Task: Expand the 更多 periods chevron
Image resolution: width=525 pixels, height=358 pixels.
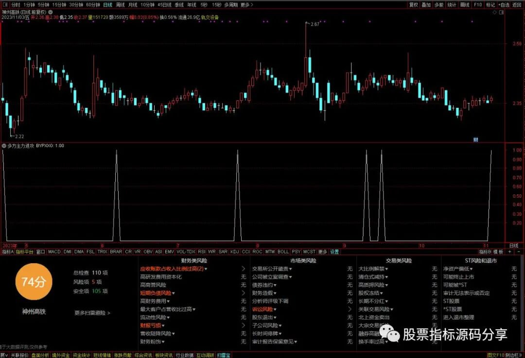Action: pyautogui.click(x=252, y=5)
